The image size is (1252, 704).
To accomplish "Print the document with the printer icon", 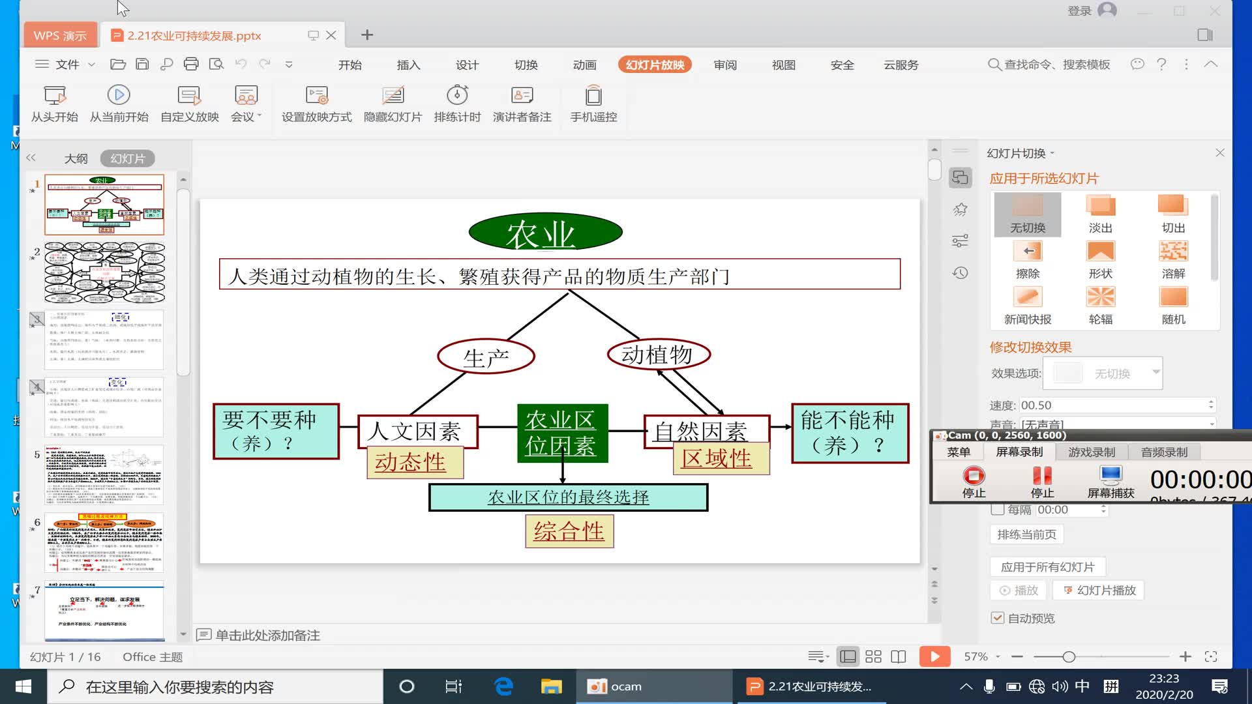I will pyautogui.click(x=191, y=65).
